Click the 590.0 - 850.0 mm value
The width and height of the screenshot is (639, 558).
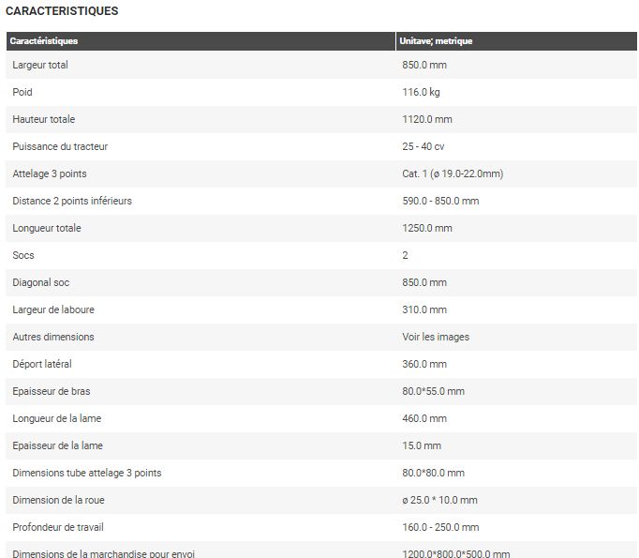[440, 201]
